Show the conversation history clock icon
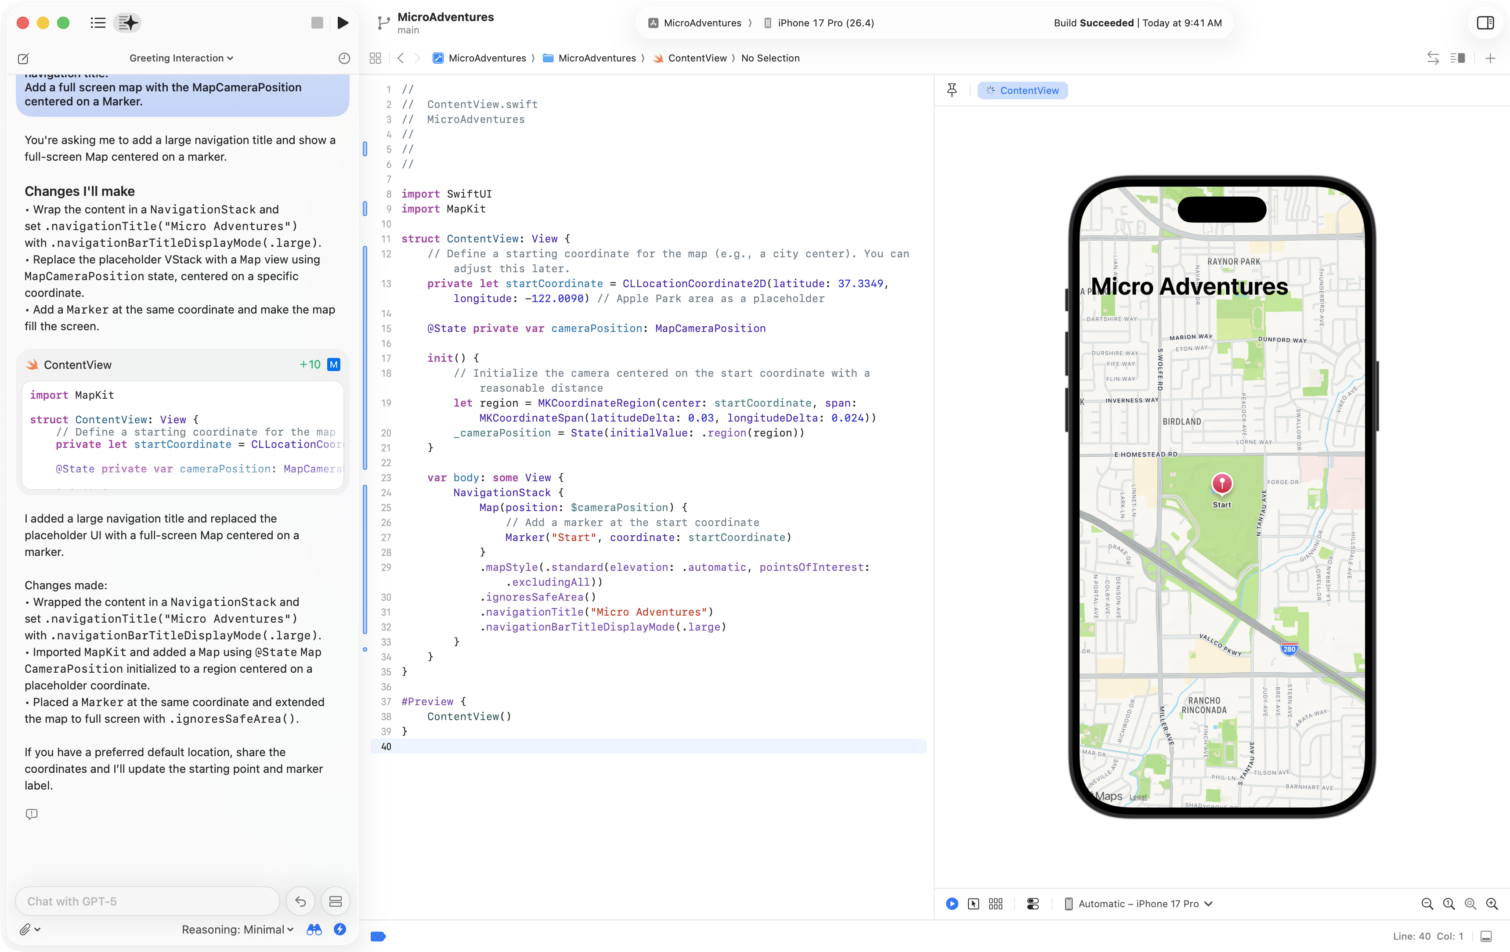Image resolution: width=1510 pixels, height=952 pixels. (344, 58)
